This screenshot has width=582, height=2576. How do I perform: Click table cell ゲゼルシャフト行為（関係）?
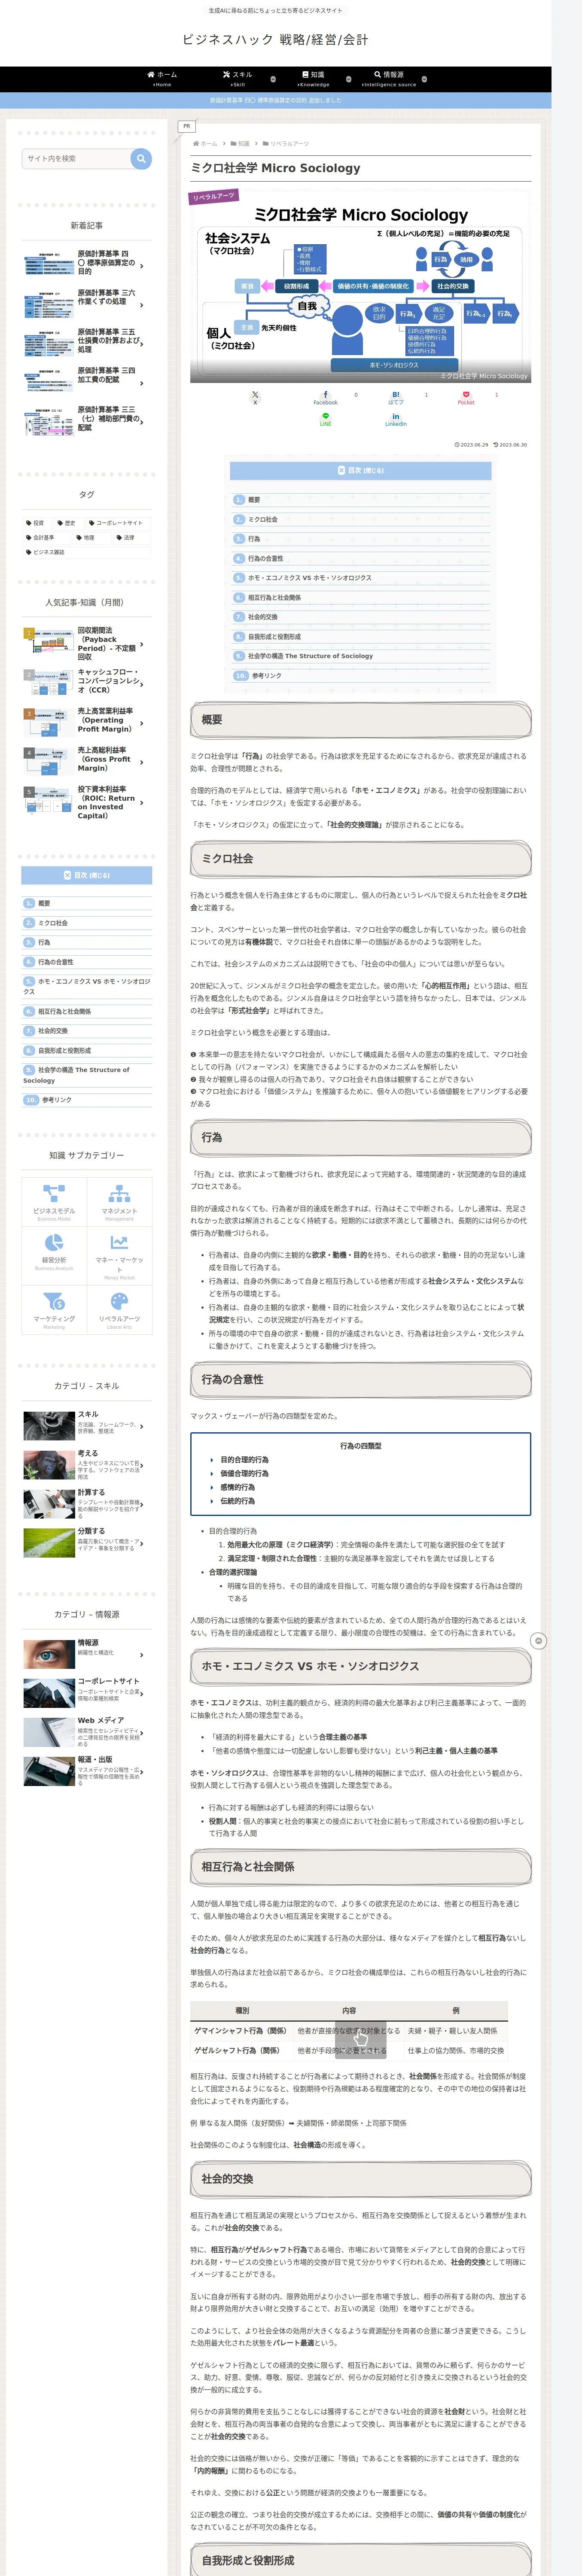click(241, 2050)
